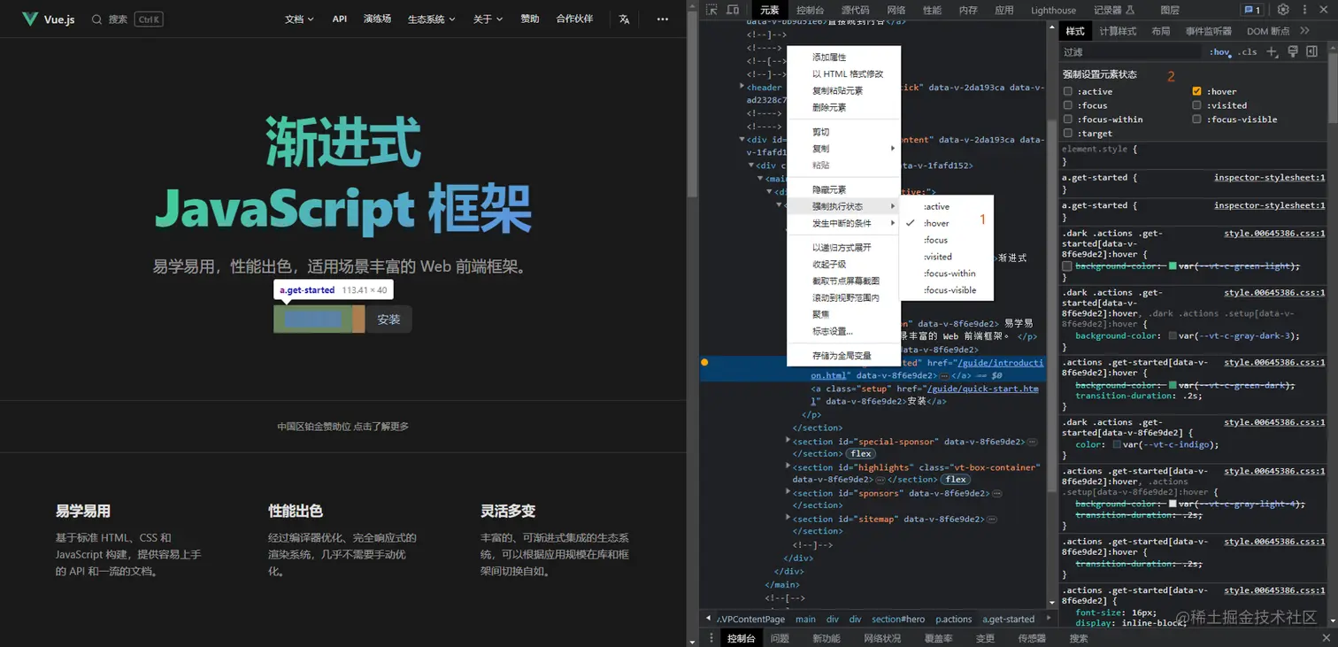The width and height of the screenshot is (1338, 647).
Task: Expand the sitemap section node
Action: coord(788,519)
